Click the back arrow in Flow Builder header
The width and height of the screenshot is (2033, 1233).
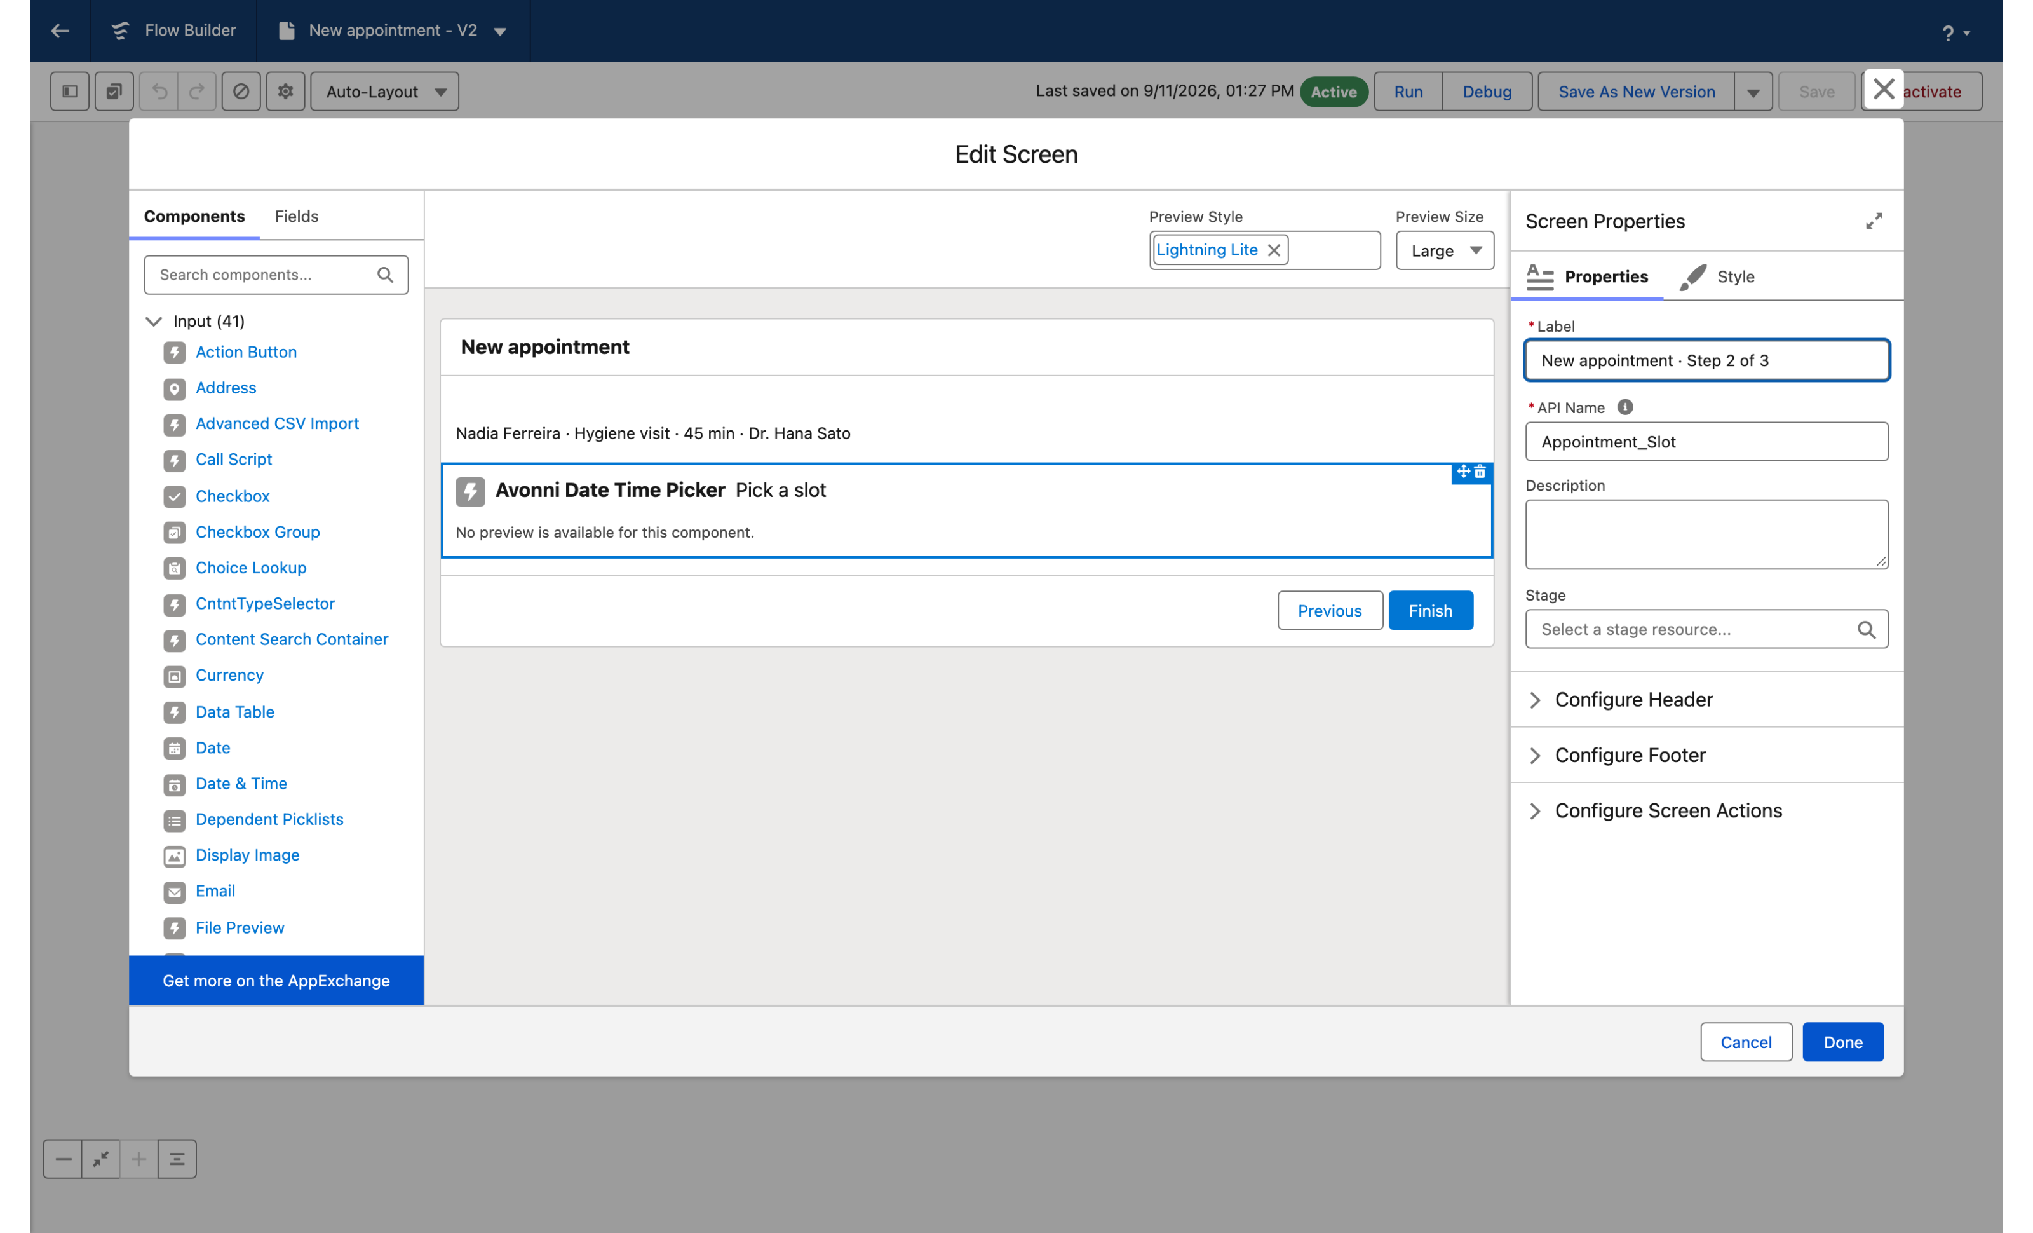(60, 31)
